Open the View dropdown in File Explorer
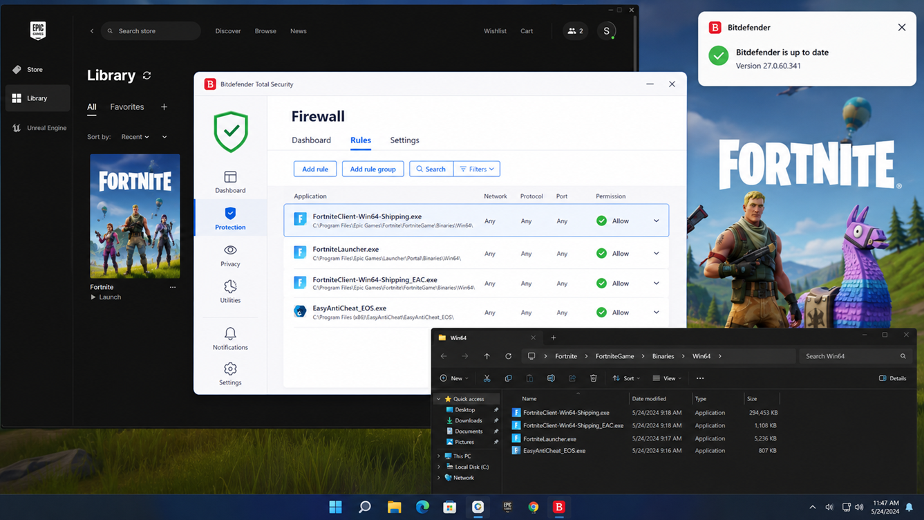 click(667, 378)
